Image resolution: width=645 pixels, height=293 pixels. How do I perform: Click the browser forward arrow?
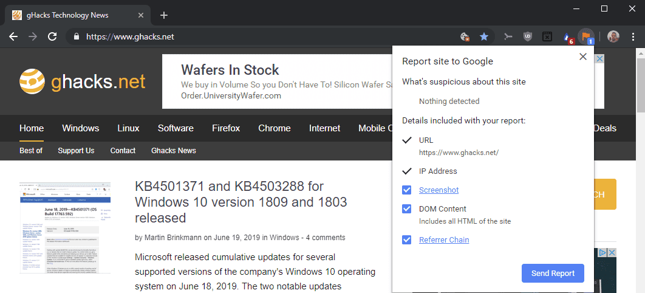click(33, 36)
